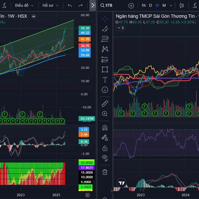Viewport: 199px width, 199px height.
Task: Click the TradingView logo on chart
Action: tap(122, 183)
